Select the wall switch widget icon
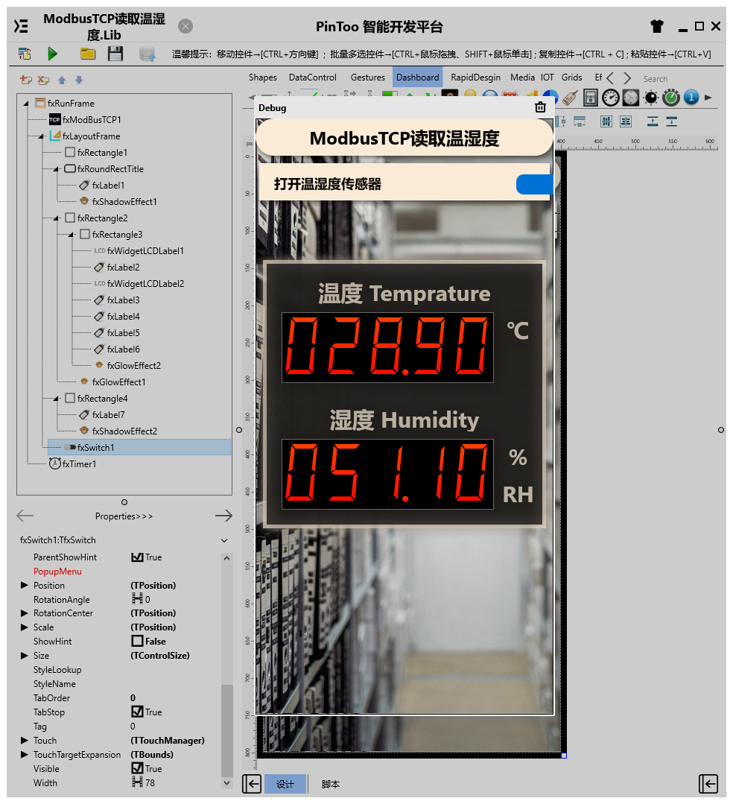The image size is (733, 804). point(591,98)
